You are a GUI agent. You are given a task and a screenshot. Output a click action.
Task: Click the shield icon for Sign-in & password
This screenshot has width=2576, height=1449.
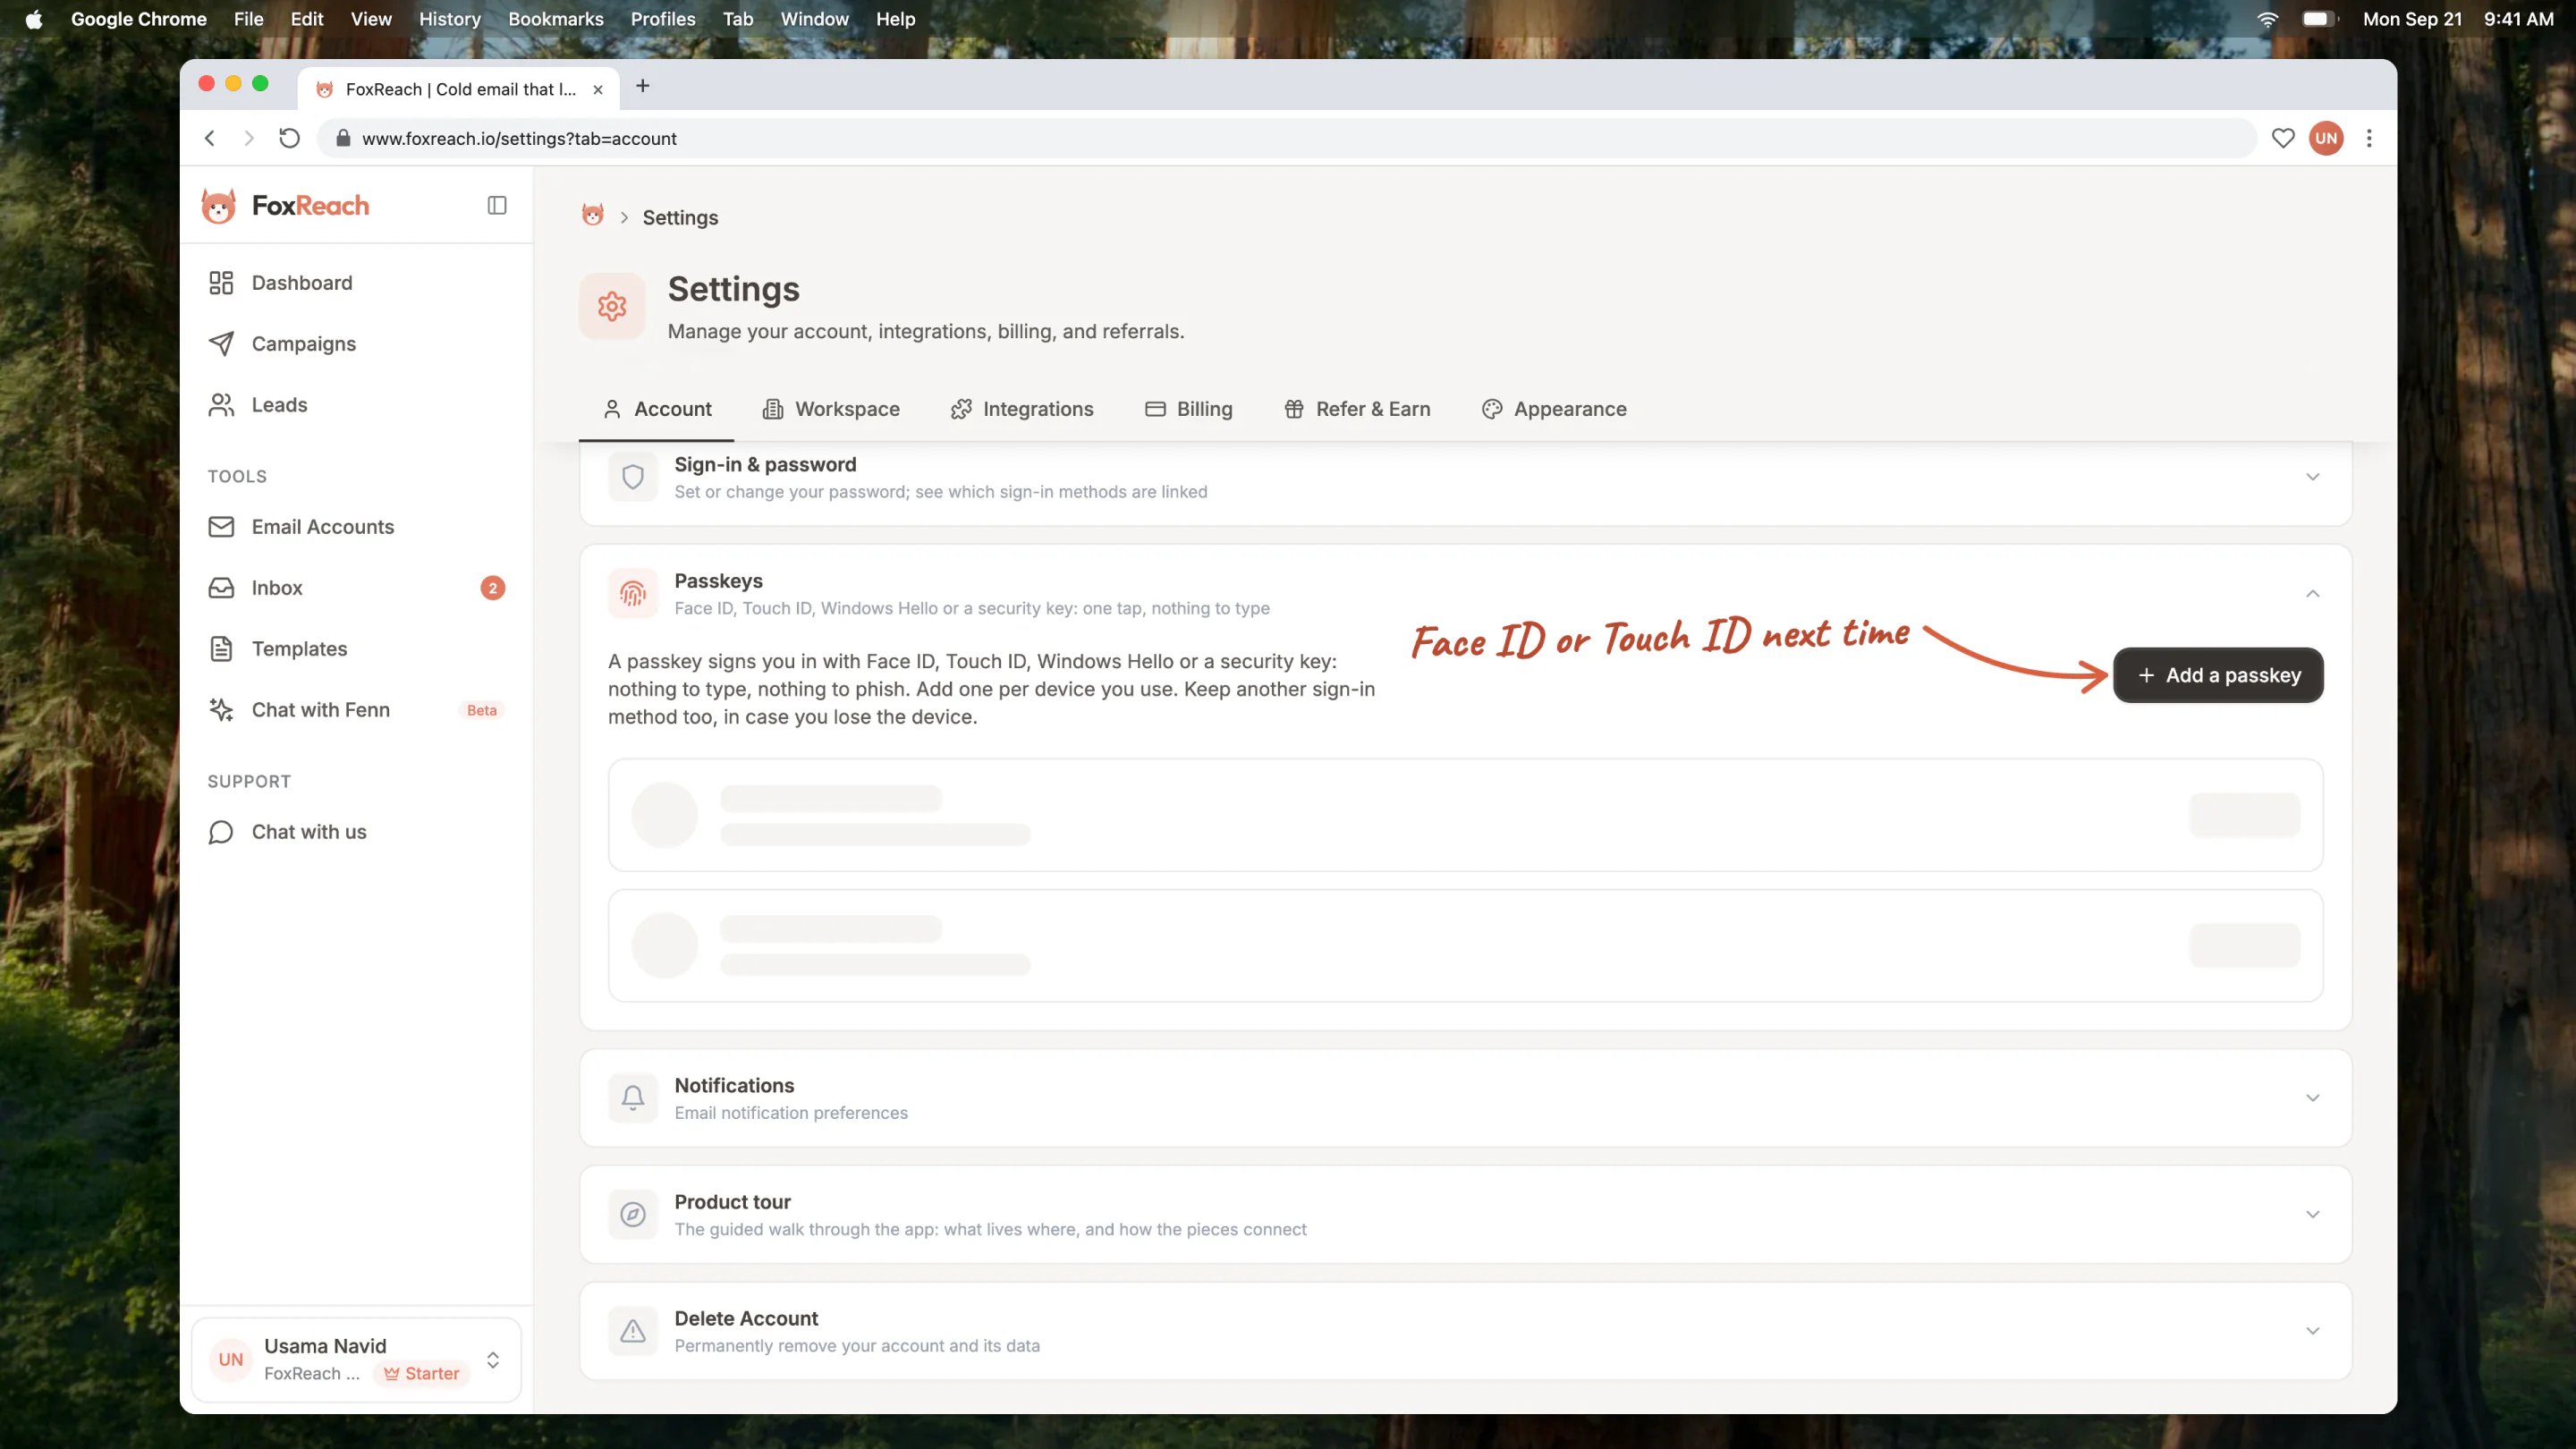pyautogui.click(x=633, y=477)
